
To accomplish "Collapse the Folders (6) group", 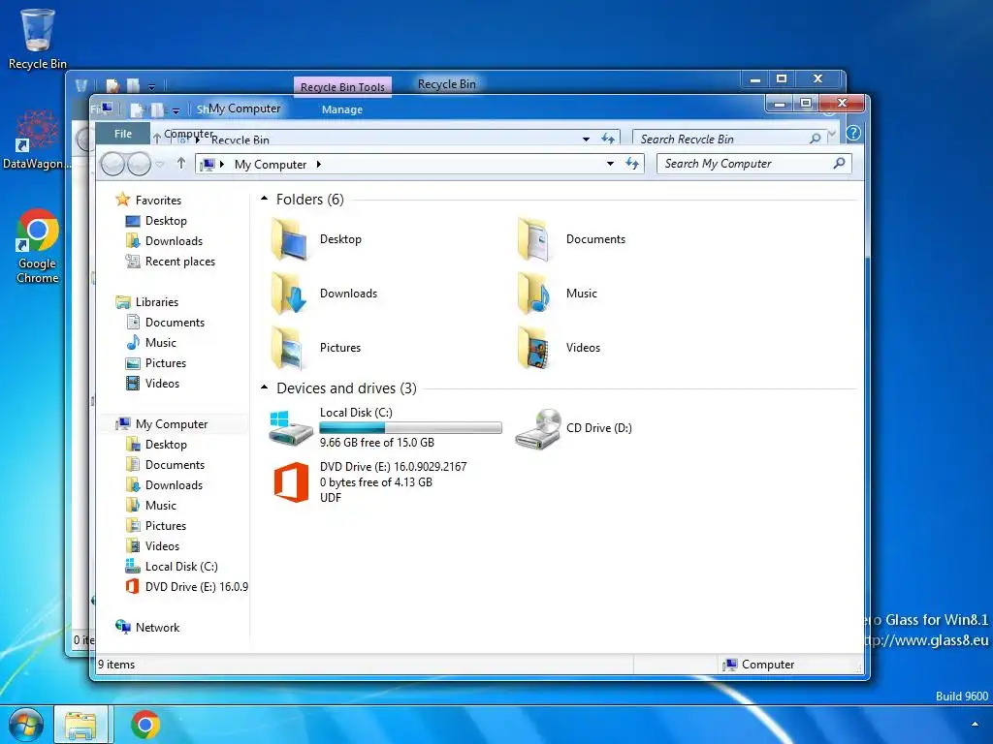I will click(x=264, y=199).
